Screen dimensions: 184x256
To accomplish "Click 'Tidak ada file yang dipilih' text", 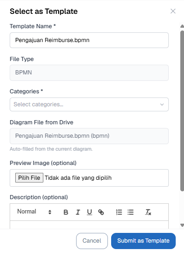I will pos(78,178).
